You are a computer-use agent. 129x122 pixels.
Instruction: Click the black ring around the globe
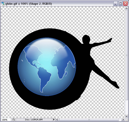click(14, 69)
